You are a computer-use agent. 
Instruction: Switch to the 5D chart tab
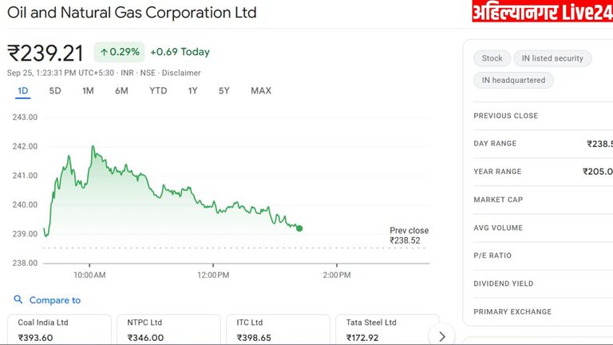coord(55,91)
